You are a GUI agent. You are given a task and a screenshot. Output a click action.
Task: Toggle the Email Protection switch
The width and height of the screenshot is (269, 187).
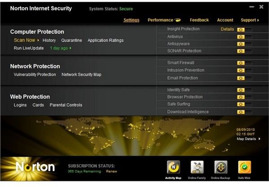click(x=244, y=78)
